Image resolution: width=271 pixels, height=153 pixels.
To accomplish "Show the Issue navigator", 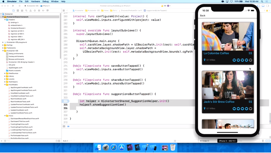I will [31, 11].
